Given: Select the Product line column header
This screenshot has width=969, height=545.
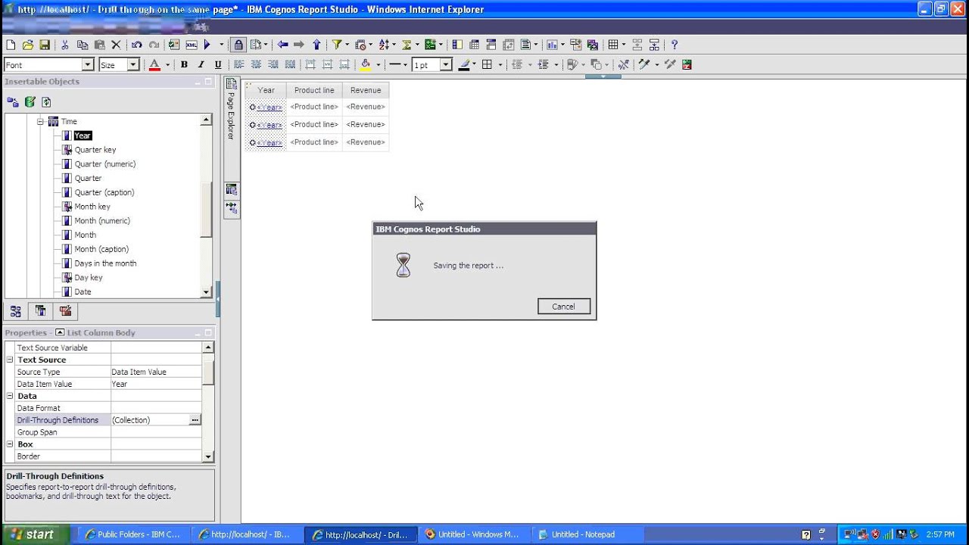Looking at the screenshot, I should click(314, 90).
